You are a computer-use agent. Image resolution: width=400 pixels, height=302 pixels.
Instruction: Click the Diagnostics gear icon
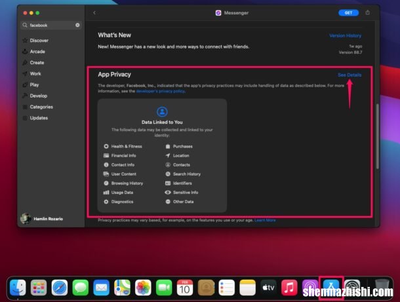click(x=106, y=202)
